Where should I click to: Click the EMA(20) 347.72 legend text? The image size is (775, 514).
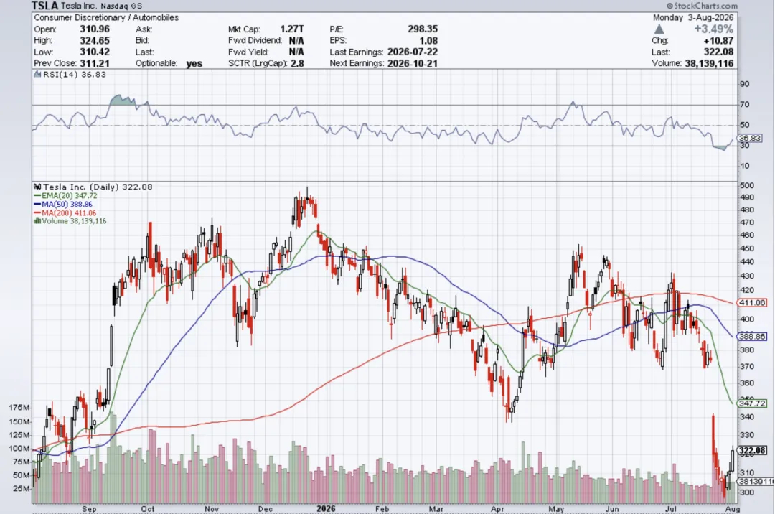70,196
